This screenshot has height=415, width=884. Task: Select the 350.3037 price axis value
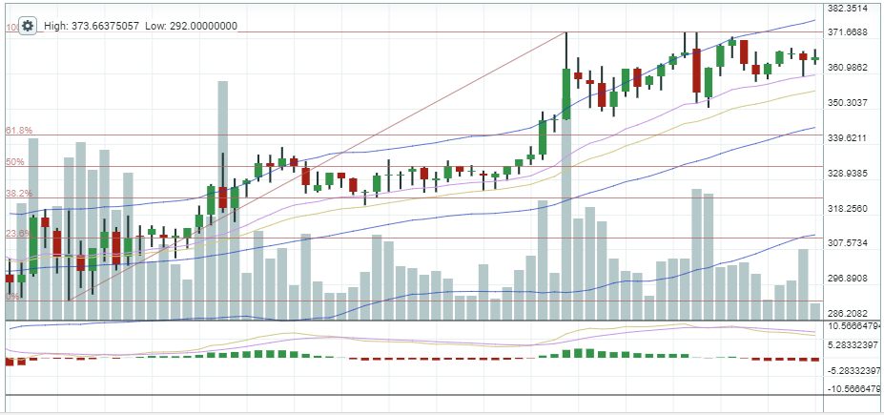coord(847,103)
